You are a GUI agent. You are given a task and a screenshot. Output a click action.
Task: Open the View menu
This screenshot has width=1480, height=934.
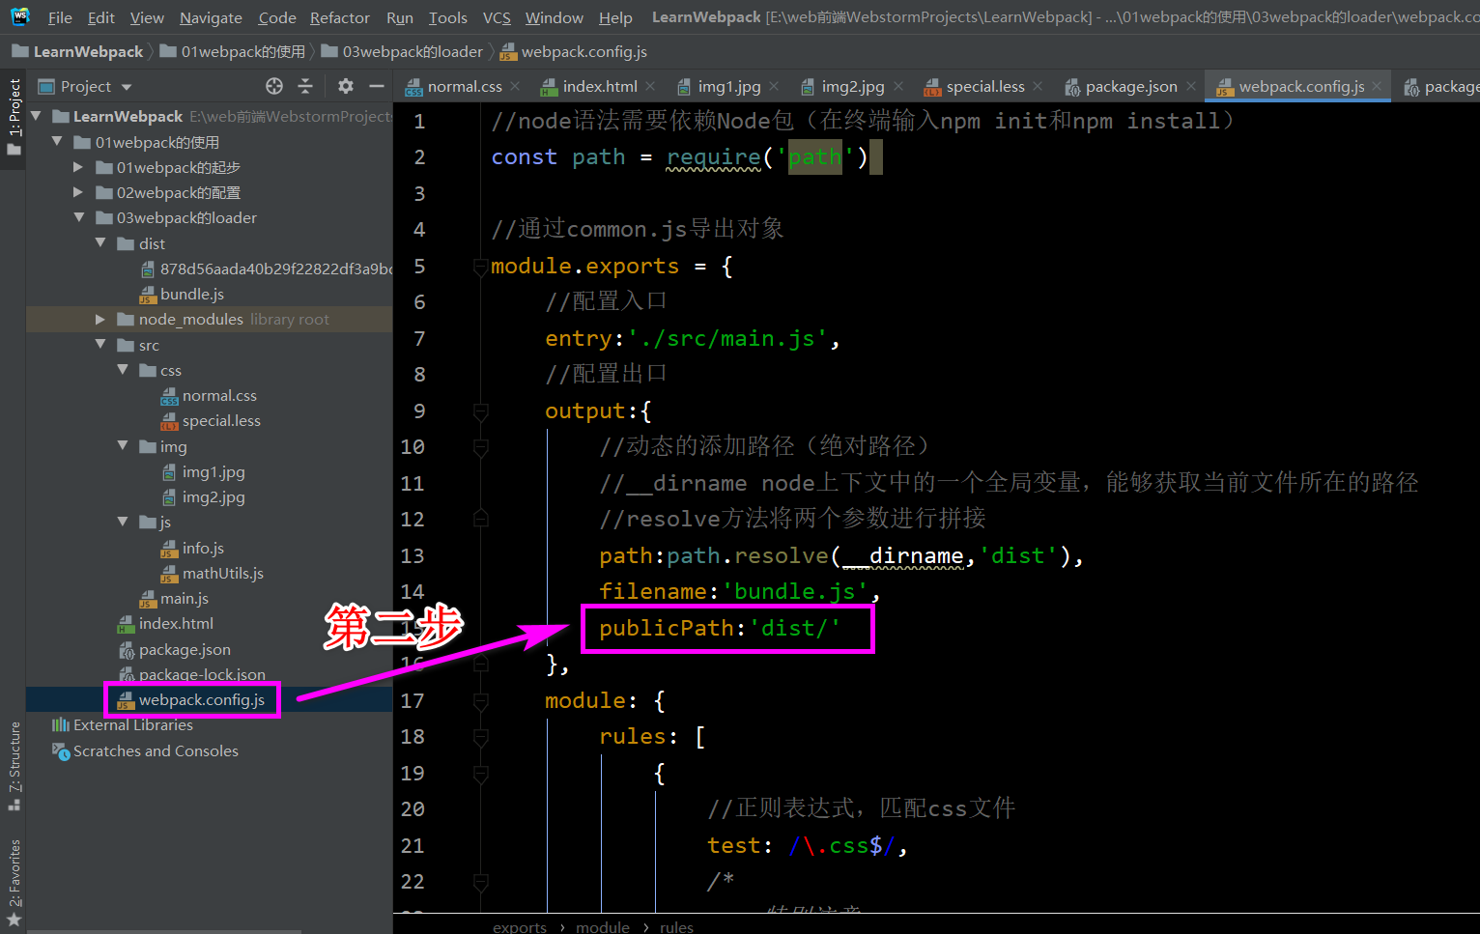pyautogui.click(x=147, y=17)
